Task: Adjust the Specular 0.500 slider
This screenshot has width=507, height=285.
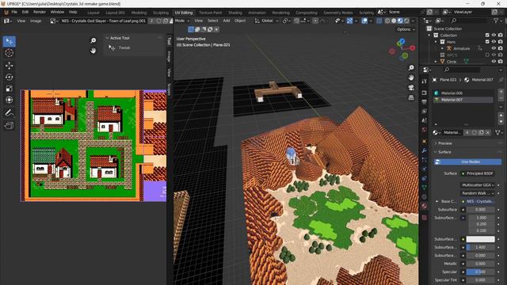Action: [x=480, y=272]
